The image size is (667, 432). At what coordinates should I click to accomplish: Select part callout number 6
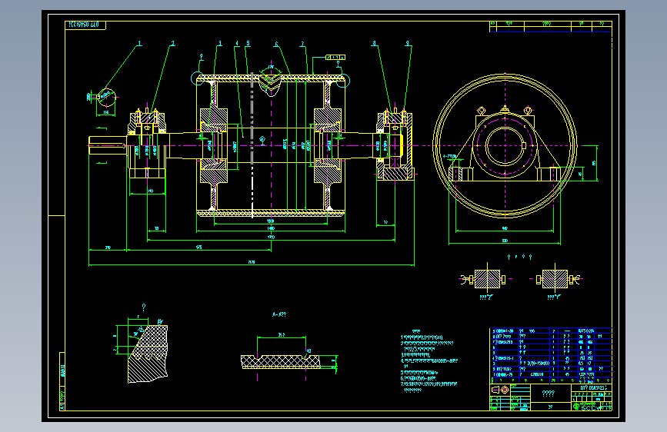pos(276,44)
